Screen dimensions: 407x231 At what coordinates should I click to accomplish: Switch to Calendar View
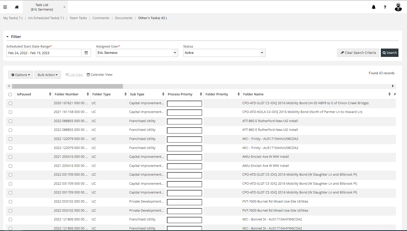pyautogui.click(x=100, y=74)
